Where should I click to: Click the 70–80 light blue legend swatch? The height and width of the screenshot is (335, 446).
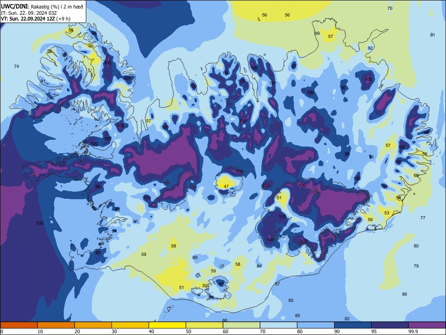tap(278, 325)
